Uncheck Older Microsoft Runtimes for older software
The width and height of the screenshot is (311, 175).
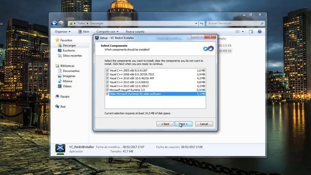pyautogui.click(x=107, y=94)
